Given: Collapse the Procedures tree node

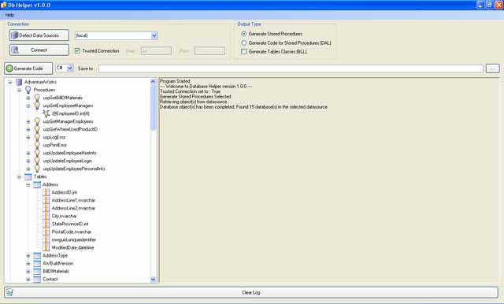Looking at the screenshot, I should point(19,90).
